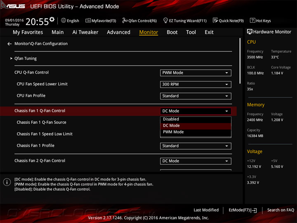This screenshot has height=223, width=297.
Task: Select the Chassis Fan 1 Speed Low Limit row
Action: point(45,134)
